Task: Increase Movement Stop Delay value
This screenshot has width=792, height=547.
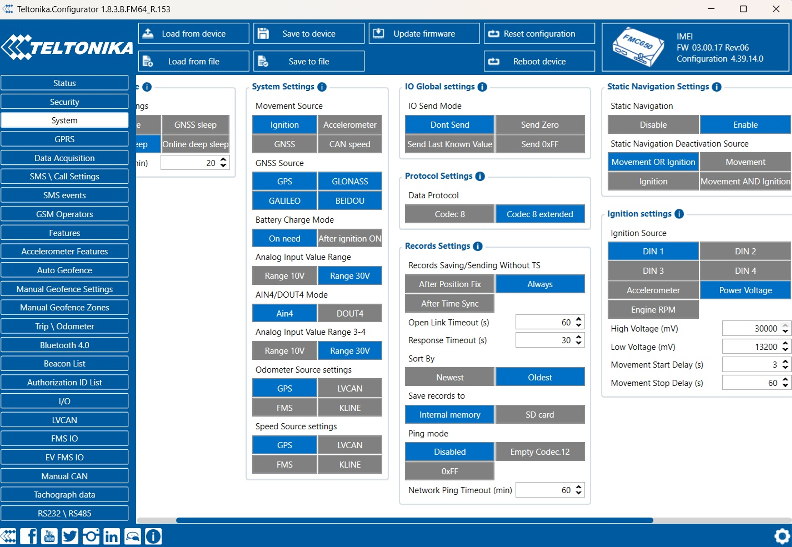Action: (785, 380)
